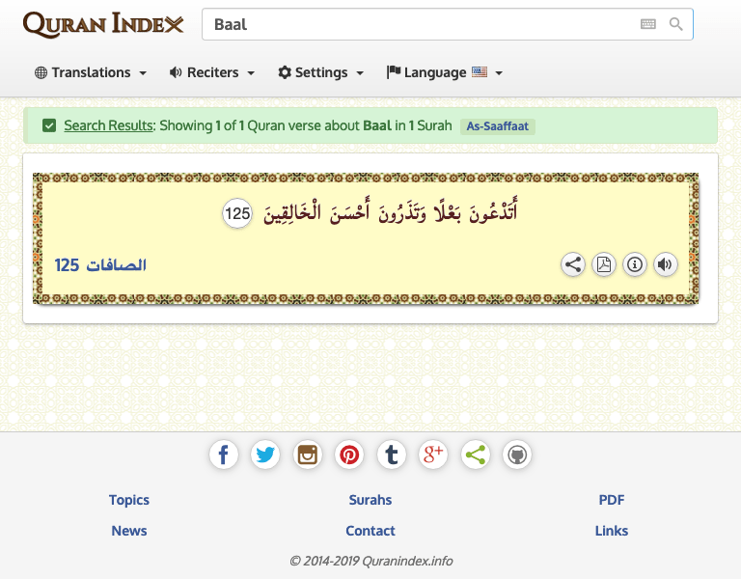Viewport: 741px width, 579px height.
Task: Open the Topics footer link
Action: 129,500
